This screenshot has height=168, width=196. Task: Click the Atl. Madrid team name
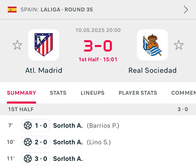point(44,70)
